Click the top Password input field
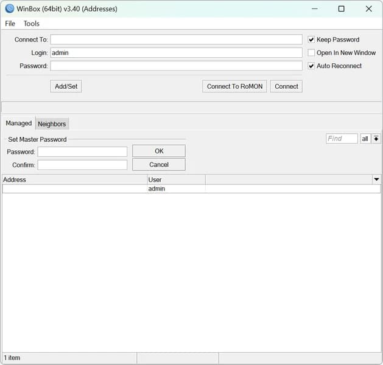Screen dimensions: 383x365 [x=177, y=66]
